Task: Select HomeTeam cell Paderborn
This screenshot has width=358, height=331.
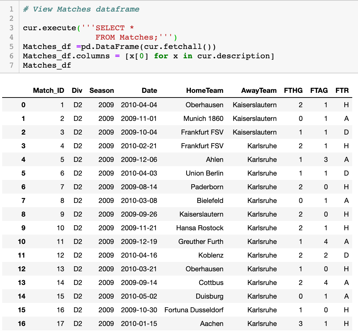Action: 207,187
